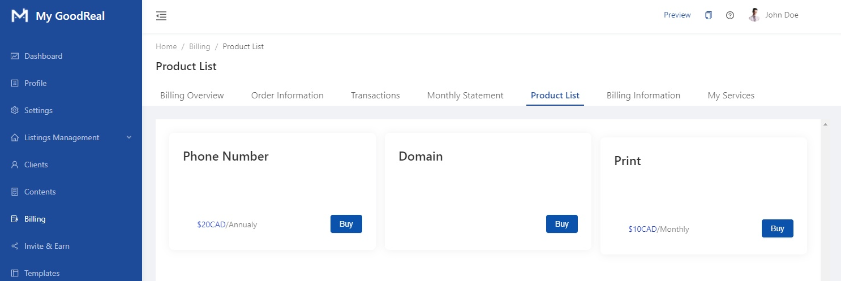This screenshot has height=281, width=841.
Task: Switch to the Billing Overview tab
Action: pyautogui.click(x=192, y=96)
